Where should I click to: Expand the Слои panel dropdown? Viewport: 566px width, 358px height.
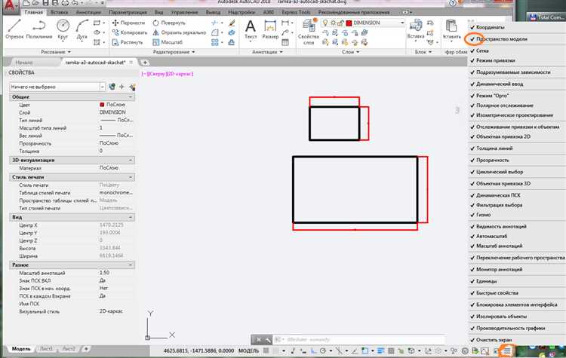point(350,52)
